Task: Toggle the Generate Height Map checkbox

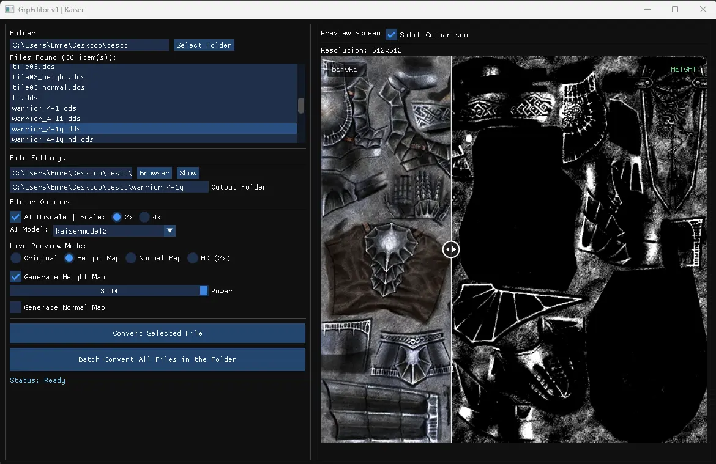Action: point(15,276)
